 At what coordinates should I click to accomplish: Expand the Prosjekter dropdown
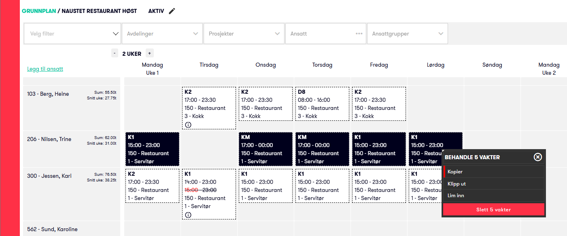(244, 34)
